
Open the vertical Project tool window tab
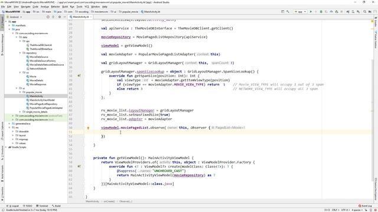click(2, 23)
